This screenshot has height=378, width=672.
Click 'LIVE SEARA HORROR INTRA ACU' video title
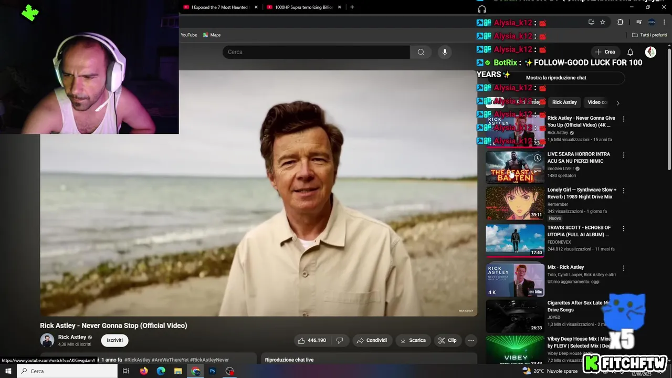[579, 157]
